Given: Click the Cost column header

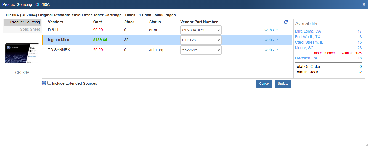Looking at the screenshot, I should pos(97,22).
